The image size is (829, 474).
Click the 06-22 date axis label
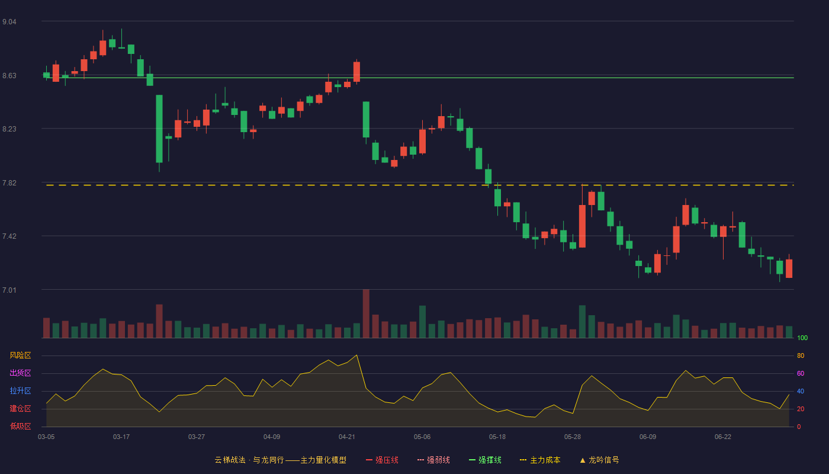tap(723, 437)
